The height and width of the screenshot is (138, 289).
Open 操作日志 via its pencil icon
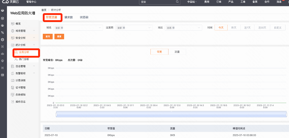pos(13,102)
